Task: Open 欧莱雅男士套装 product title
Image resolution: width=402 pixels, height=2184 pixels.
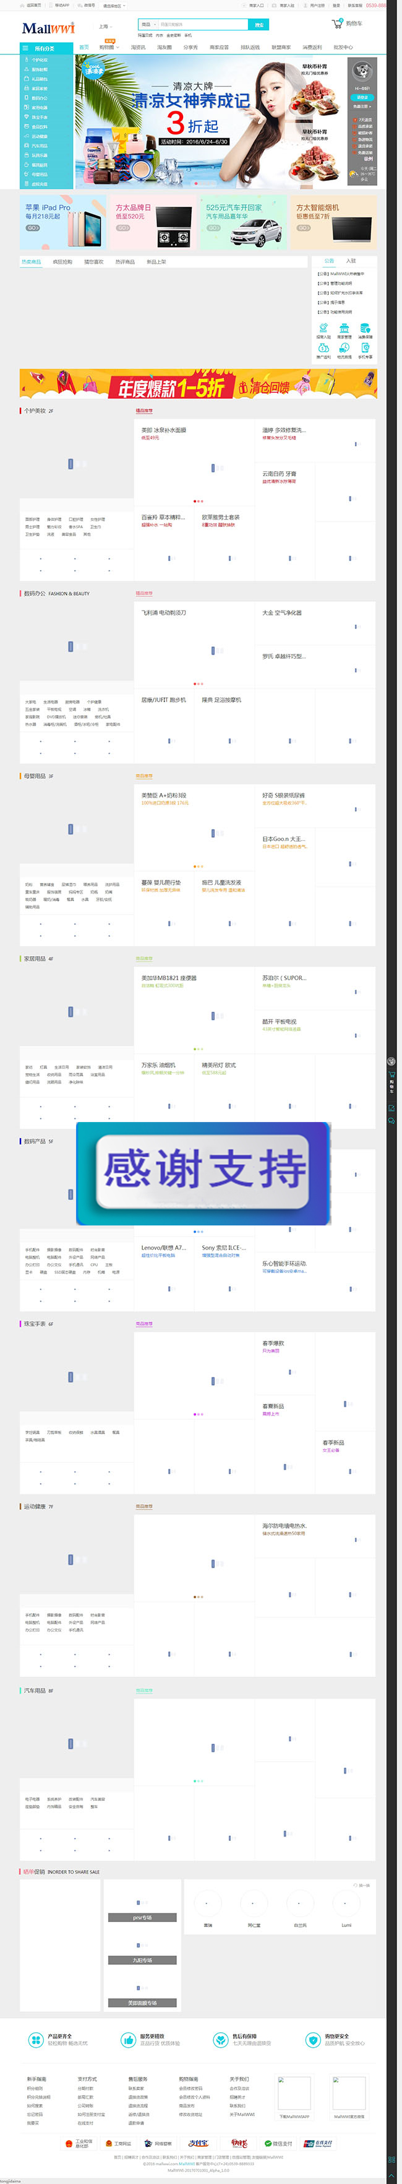Action: click(x=221, y=517)
